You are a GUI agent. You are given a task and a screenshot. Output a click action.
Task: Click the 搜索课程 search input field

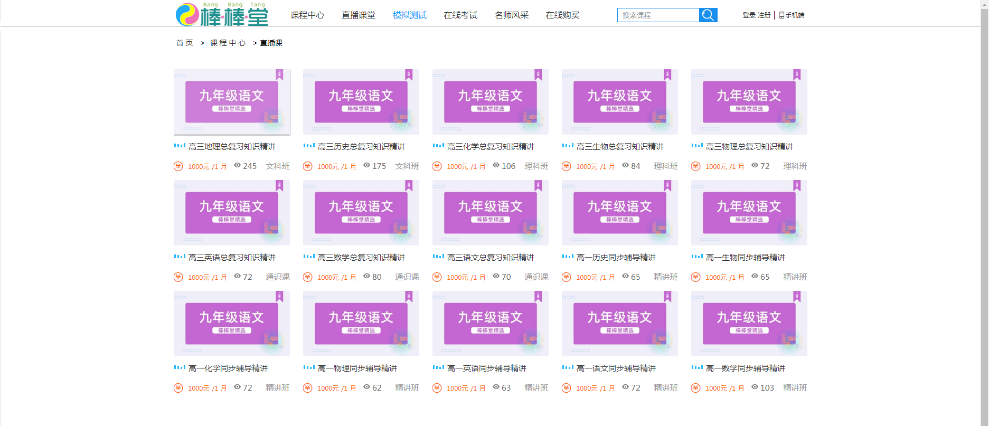coord(658,15)
